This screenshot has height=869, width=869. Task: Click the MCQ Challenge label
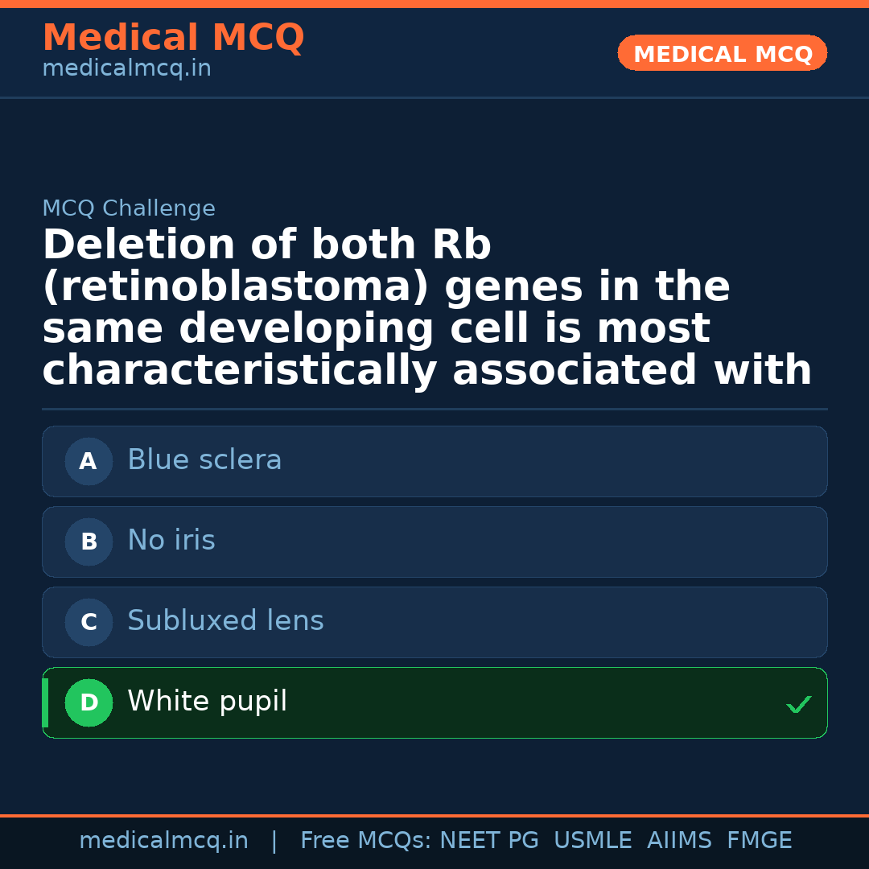point(129,208)
